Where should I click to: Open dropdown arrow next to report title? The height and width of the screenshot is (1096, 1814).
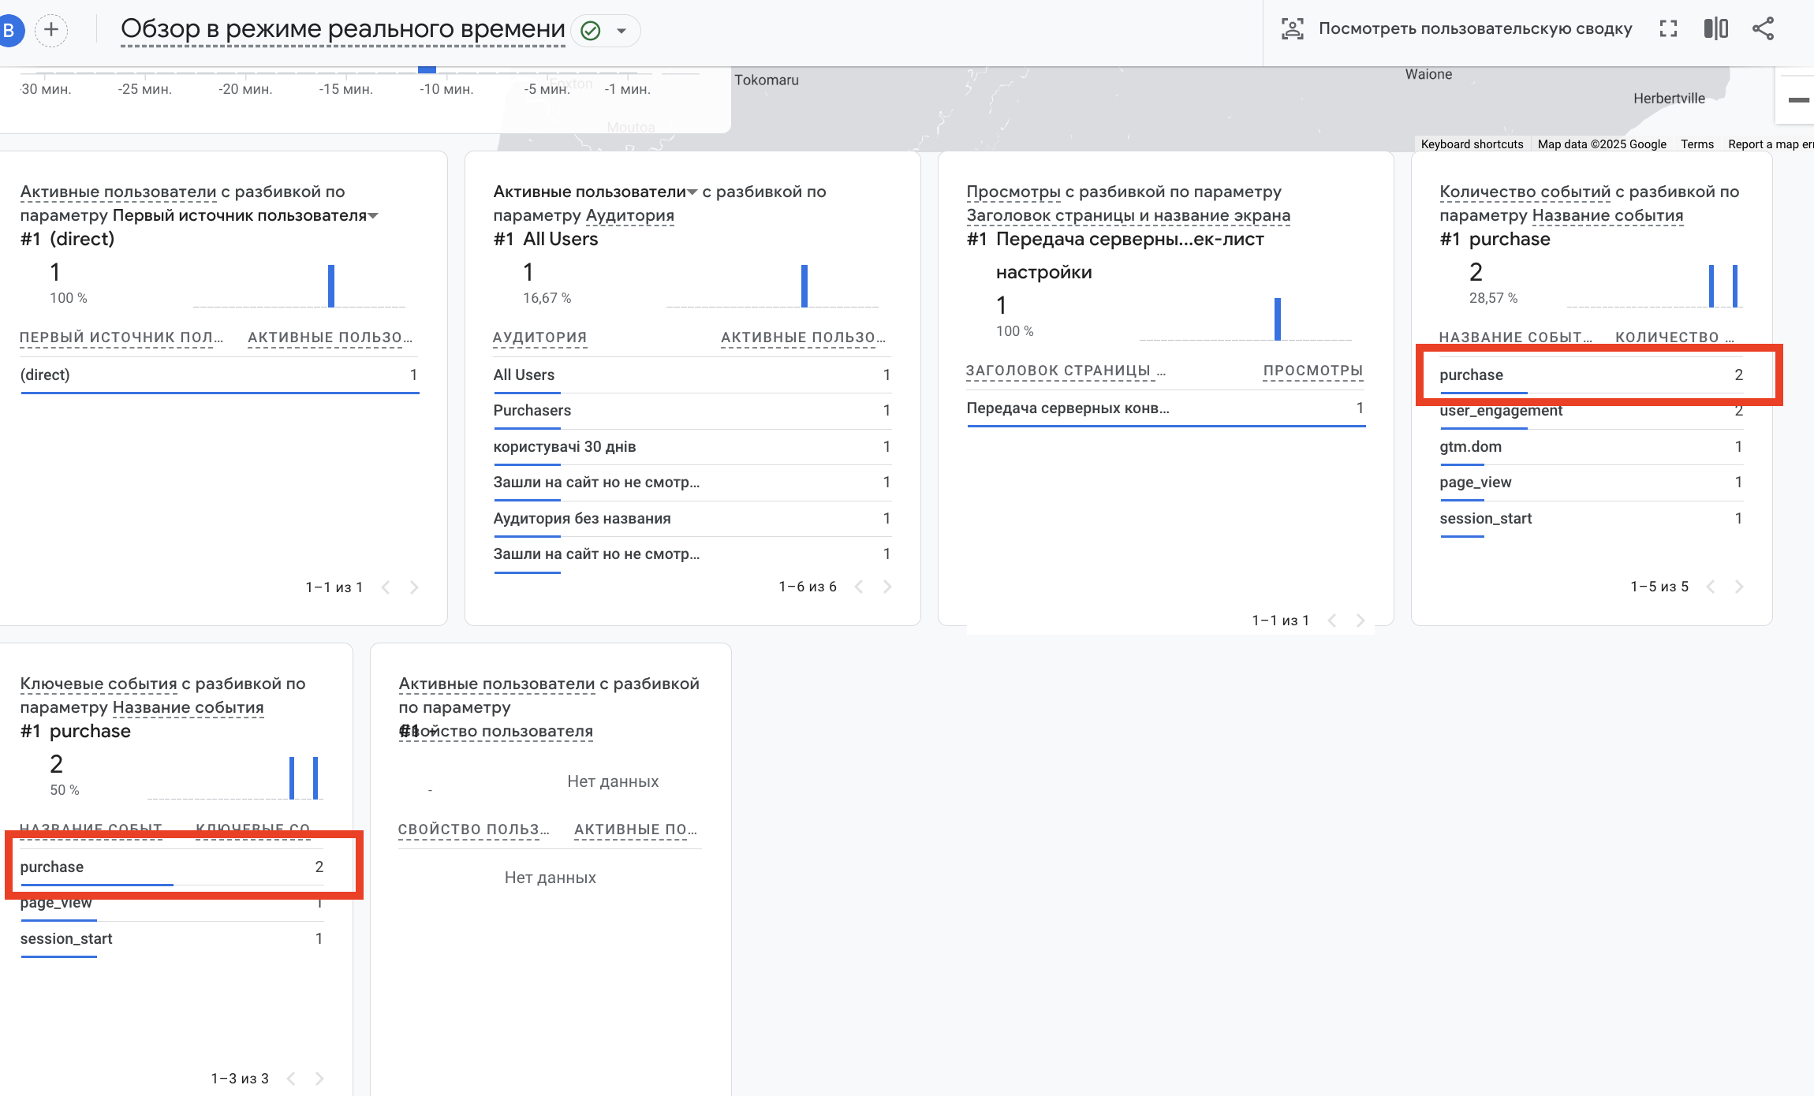(x=621, y=31)
